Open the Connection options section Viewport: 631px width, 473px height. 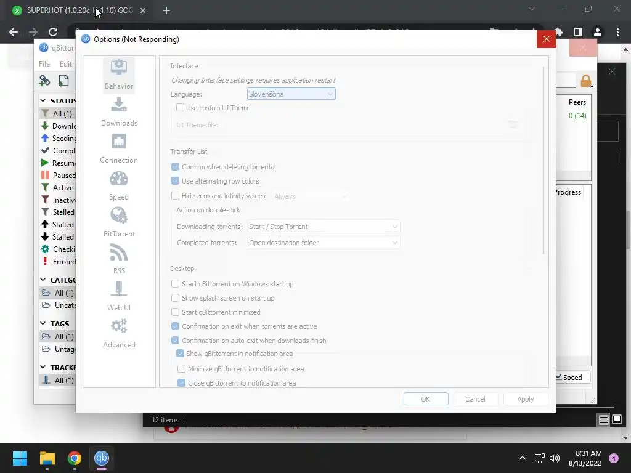[x=119, y=149]
